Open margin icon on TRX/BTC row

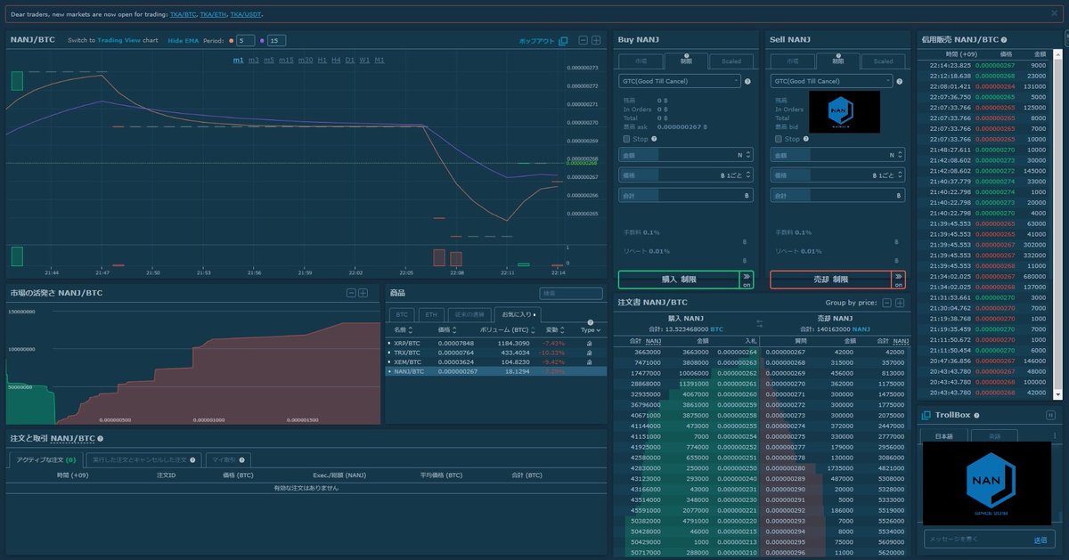[x=590, y=353]
